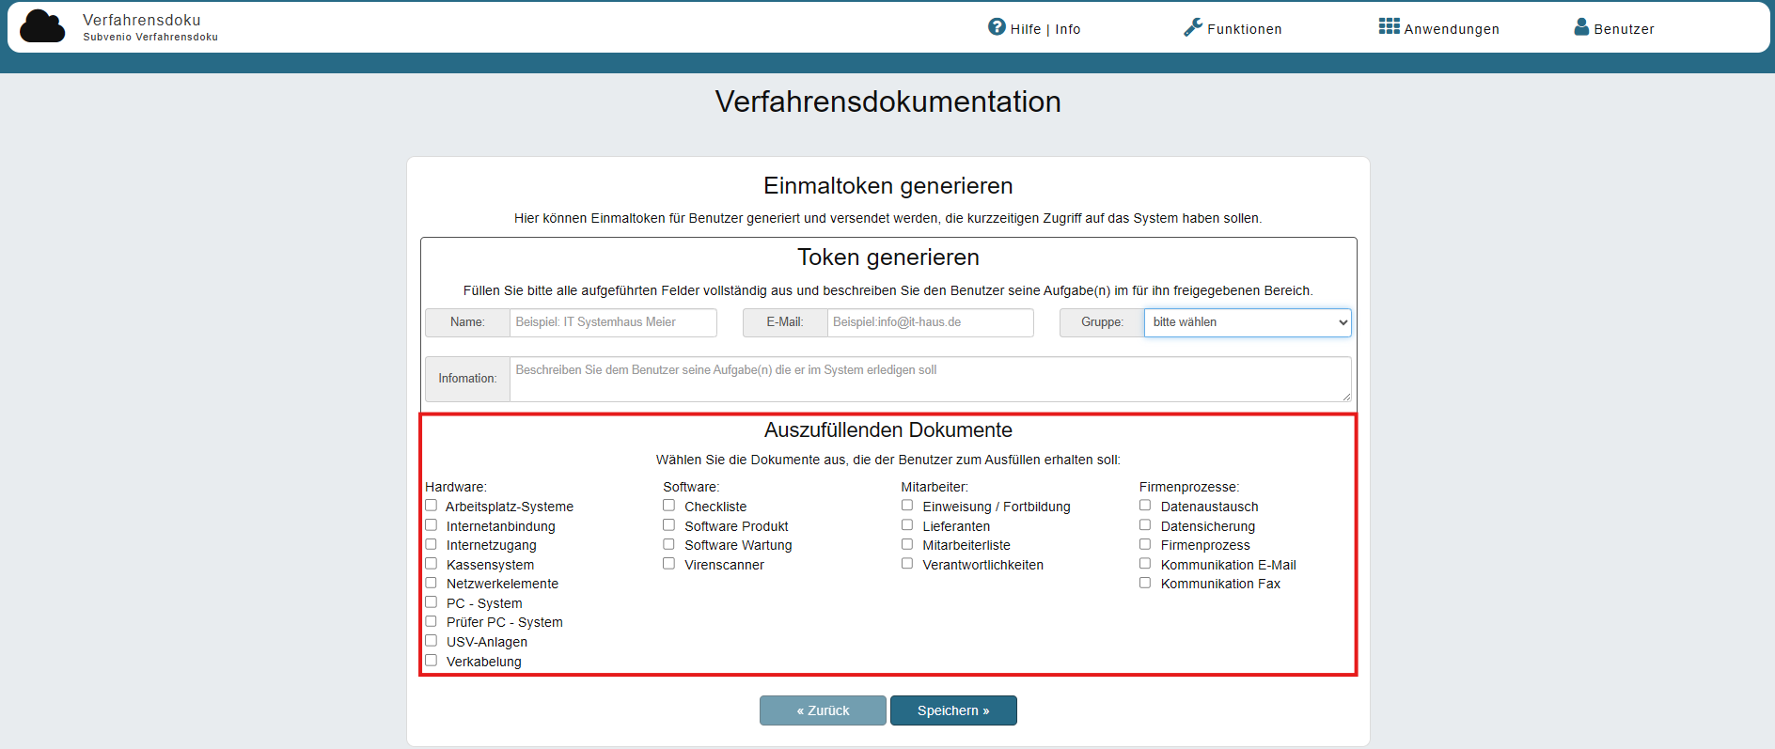The width and height of the screenshot is (1775, 749).
Task: Tick the PC - System checkbox
Action: coord(431,602)
